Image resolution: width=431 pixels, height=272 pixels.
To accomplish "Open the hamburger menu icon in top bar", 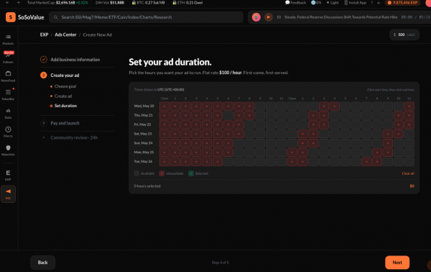I will [379, 3].
